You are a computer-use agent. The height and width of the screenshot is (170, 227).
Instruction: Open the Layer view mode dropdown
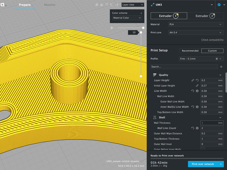(x=132, y=5)
